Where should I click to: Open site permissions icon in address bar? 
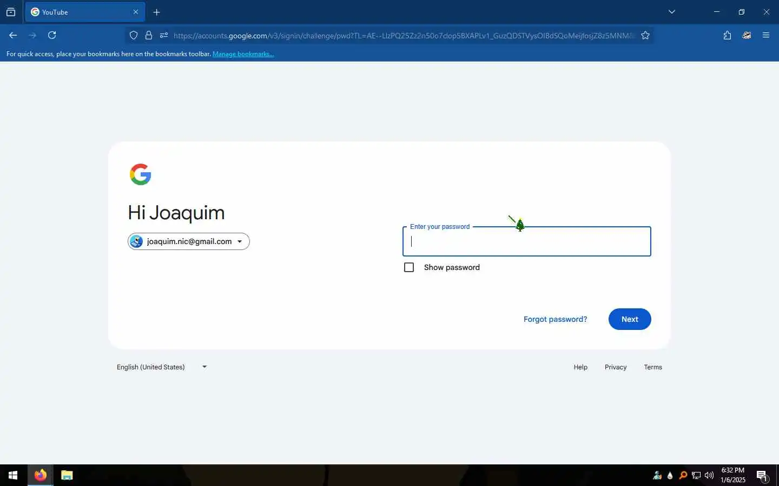click(x=164, y=36)
